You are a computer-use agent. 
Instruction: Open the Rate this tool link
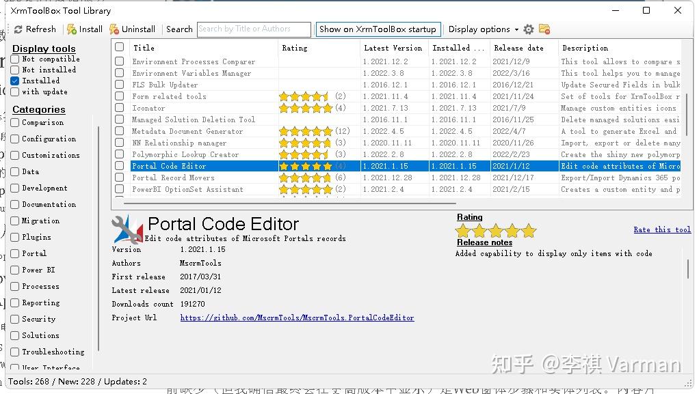(661, 230)
